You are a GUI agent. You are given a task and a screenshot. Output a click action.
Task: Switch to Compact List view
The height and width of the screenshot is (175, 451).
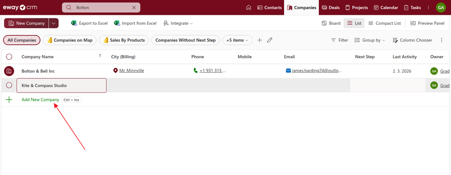click(385, 23)
